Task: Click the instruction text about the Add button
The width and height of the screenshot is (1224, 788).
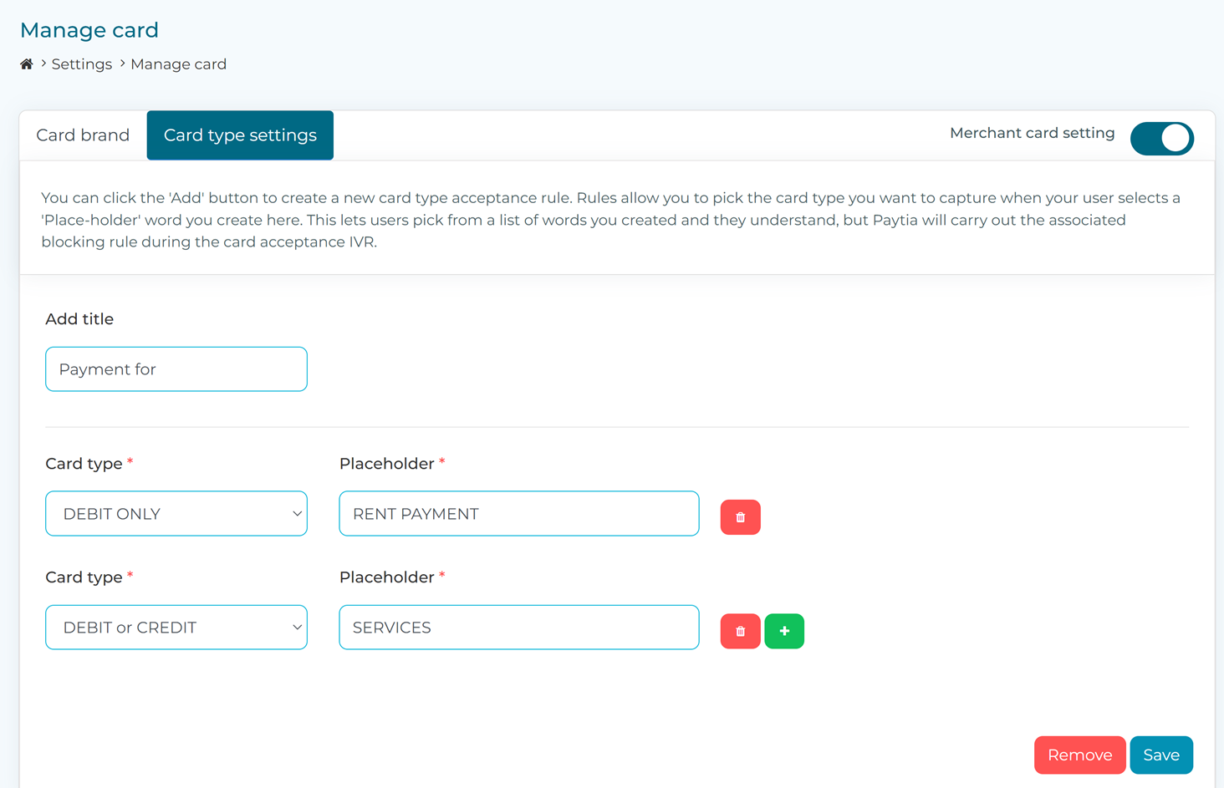Action: pyautogui.click(x=610, y=219)
